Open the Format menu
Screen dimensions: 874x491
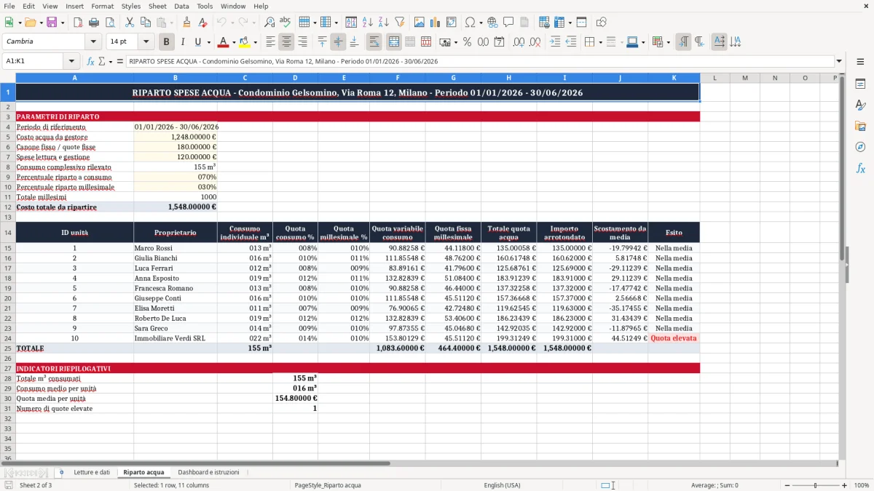(102, 6)
